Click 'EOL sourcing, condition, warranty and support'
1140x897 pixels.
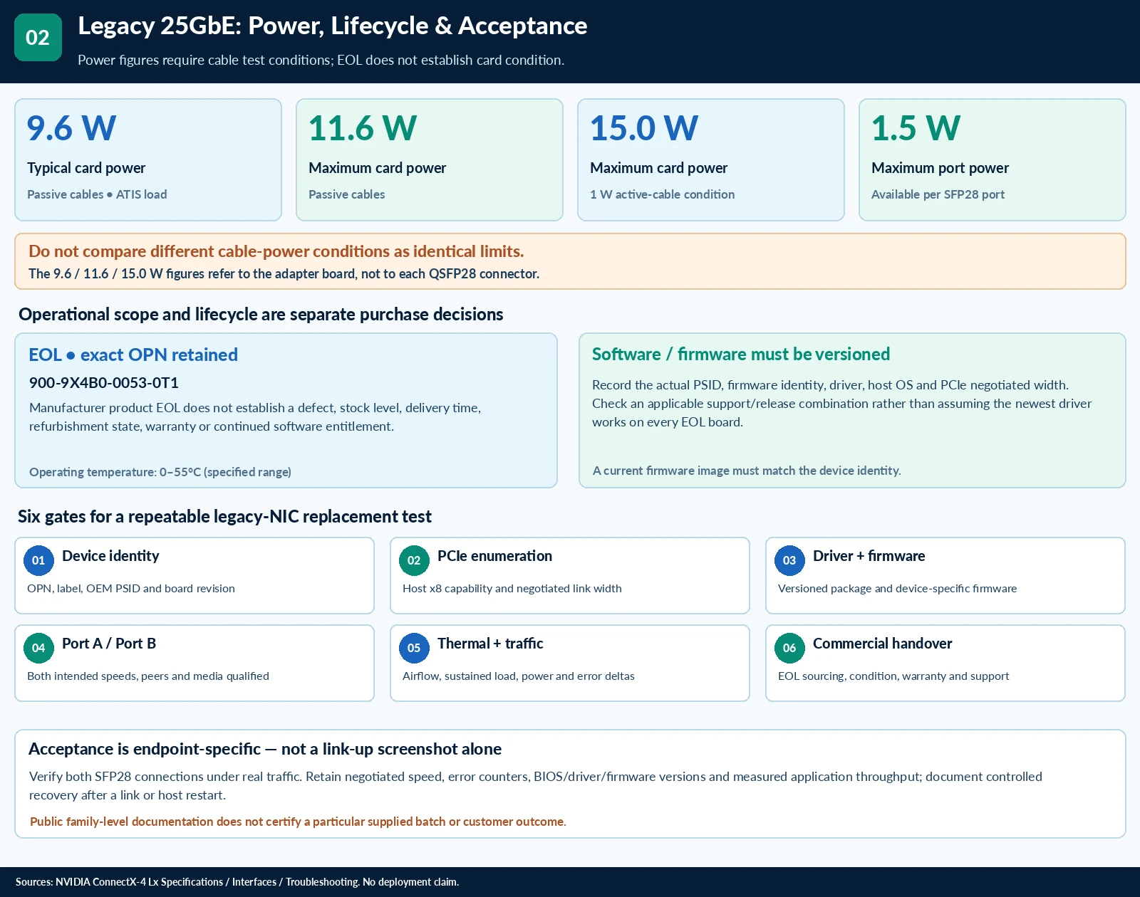coord(893,676)
